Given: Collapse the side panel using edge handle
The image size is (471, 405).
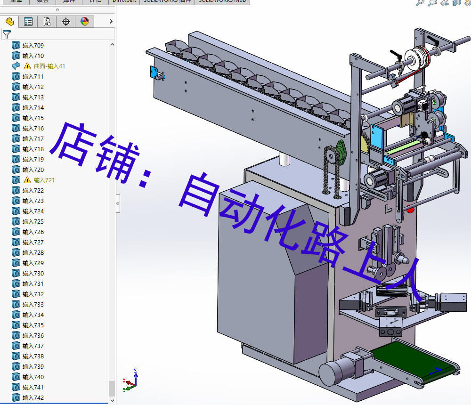Looking at the screenshot, I should coord(118,203).
